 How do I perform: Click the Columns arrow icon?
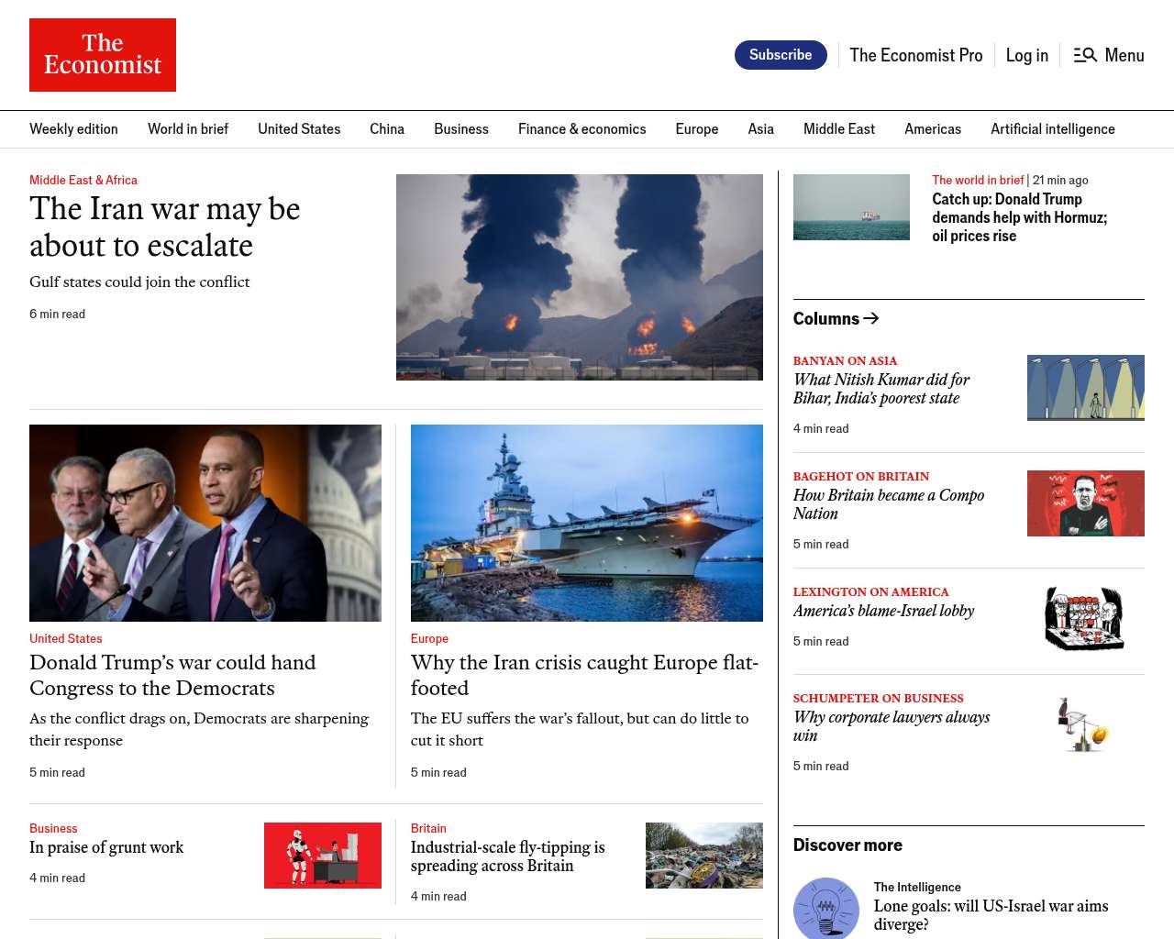(x=871, y=318)
